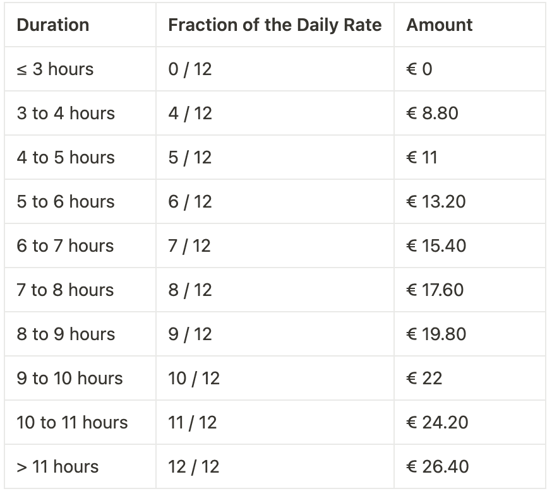Select the '€ 22' amount cell

[470, 378]
